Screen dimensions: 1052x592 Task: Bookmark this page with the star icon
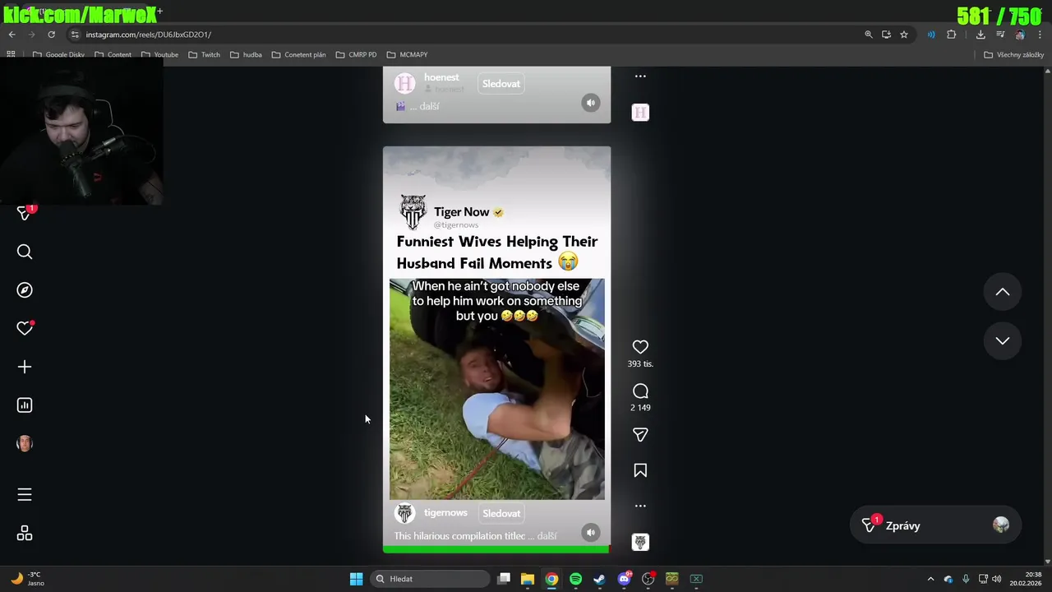click(904, 35)
